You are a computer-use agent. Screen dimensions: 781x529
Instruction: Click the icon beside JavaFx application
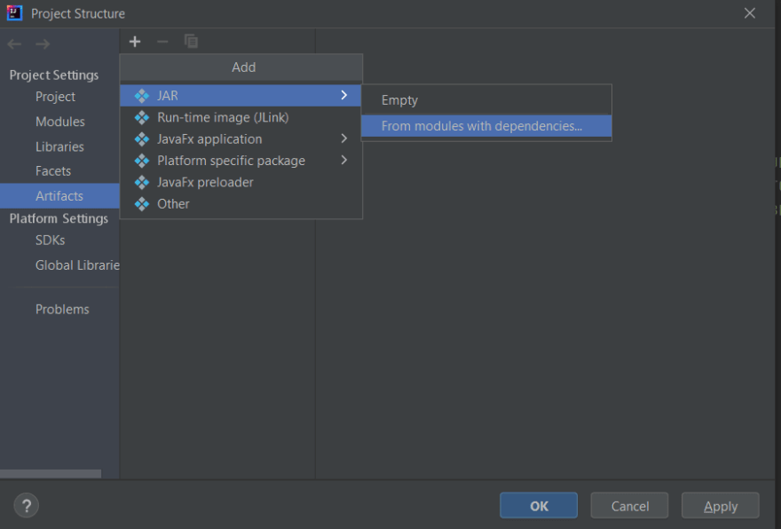coord(142,139)
